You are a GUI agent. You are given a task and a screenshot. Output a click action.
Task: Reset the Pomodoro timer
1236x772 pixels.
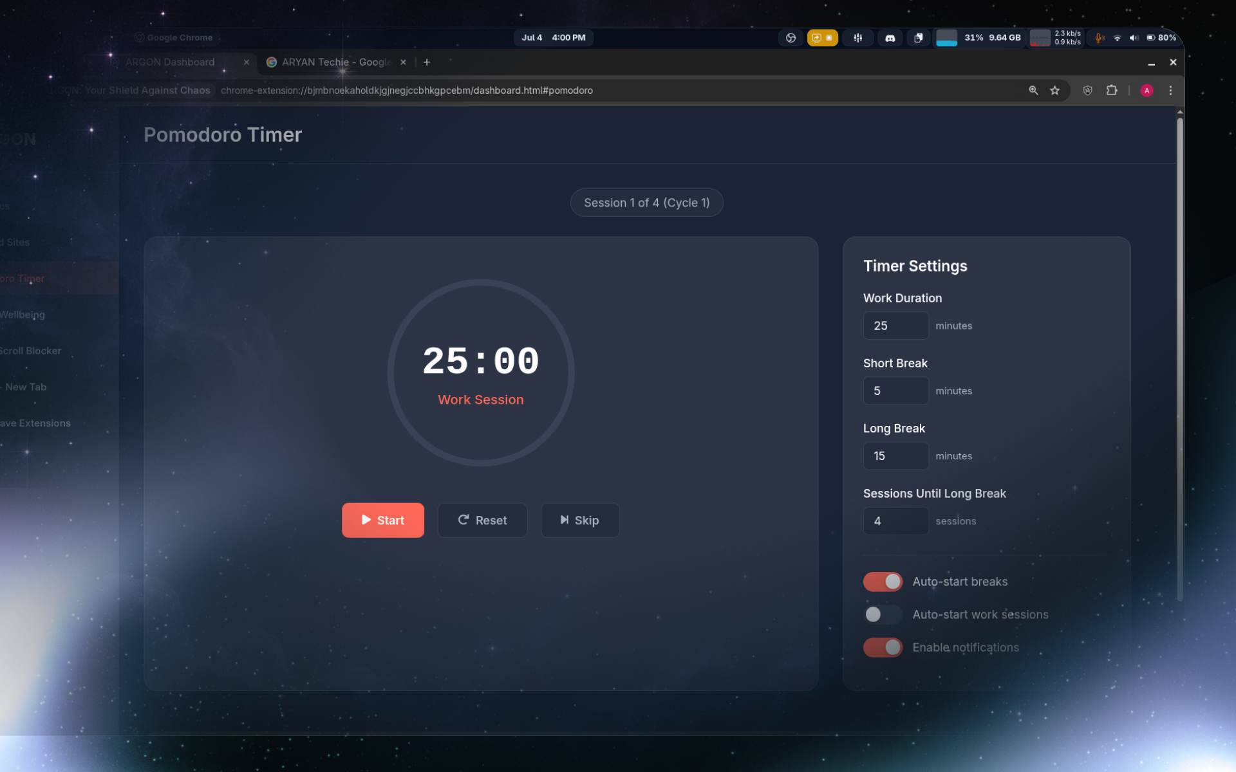(482, 520)
